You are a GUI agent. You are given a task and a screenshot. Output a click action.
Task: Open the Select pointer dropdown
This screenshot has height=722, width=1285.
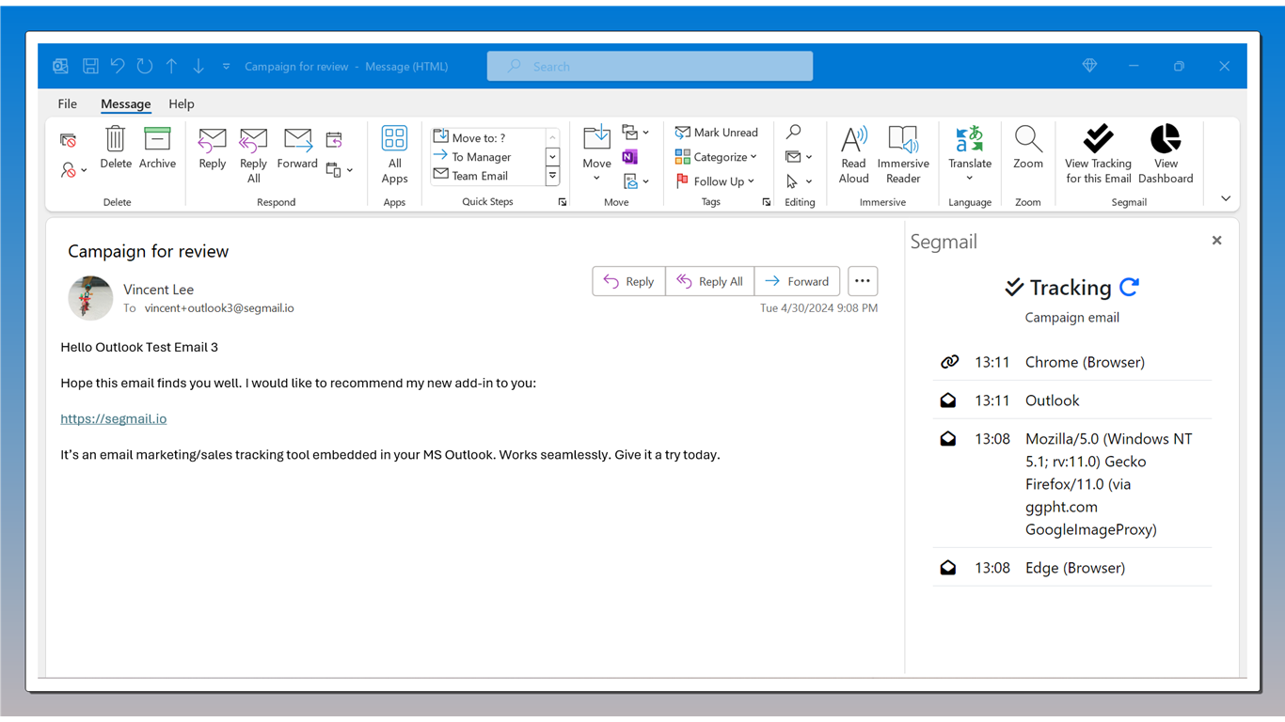click(x=799, y=181)
